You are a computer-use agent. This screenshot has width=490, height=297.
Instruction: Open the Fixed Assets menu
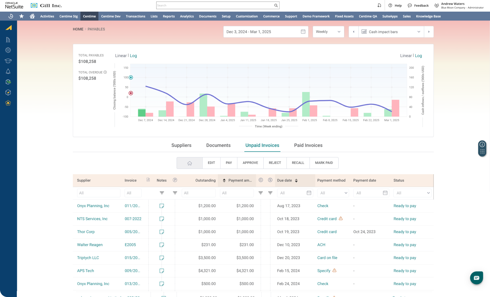coord(344,16)
